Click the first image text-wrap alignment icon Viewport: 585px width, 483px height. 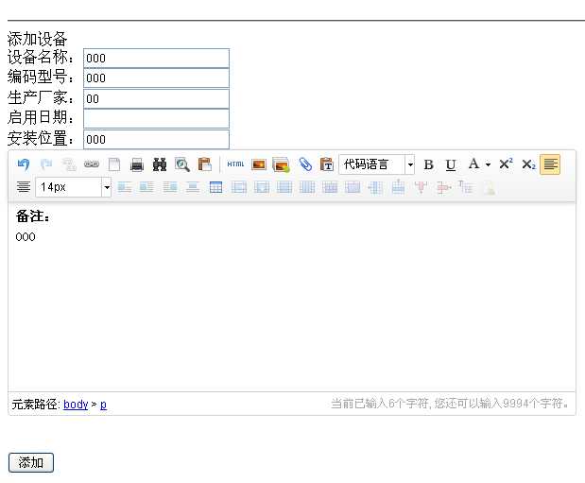click(x=125, y=187)
